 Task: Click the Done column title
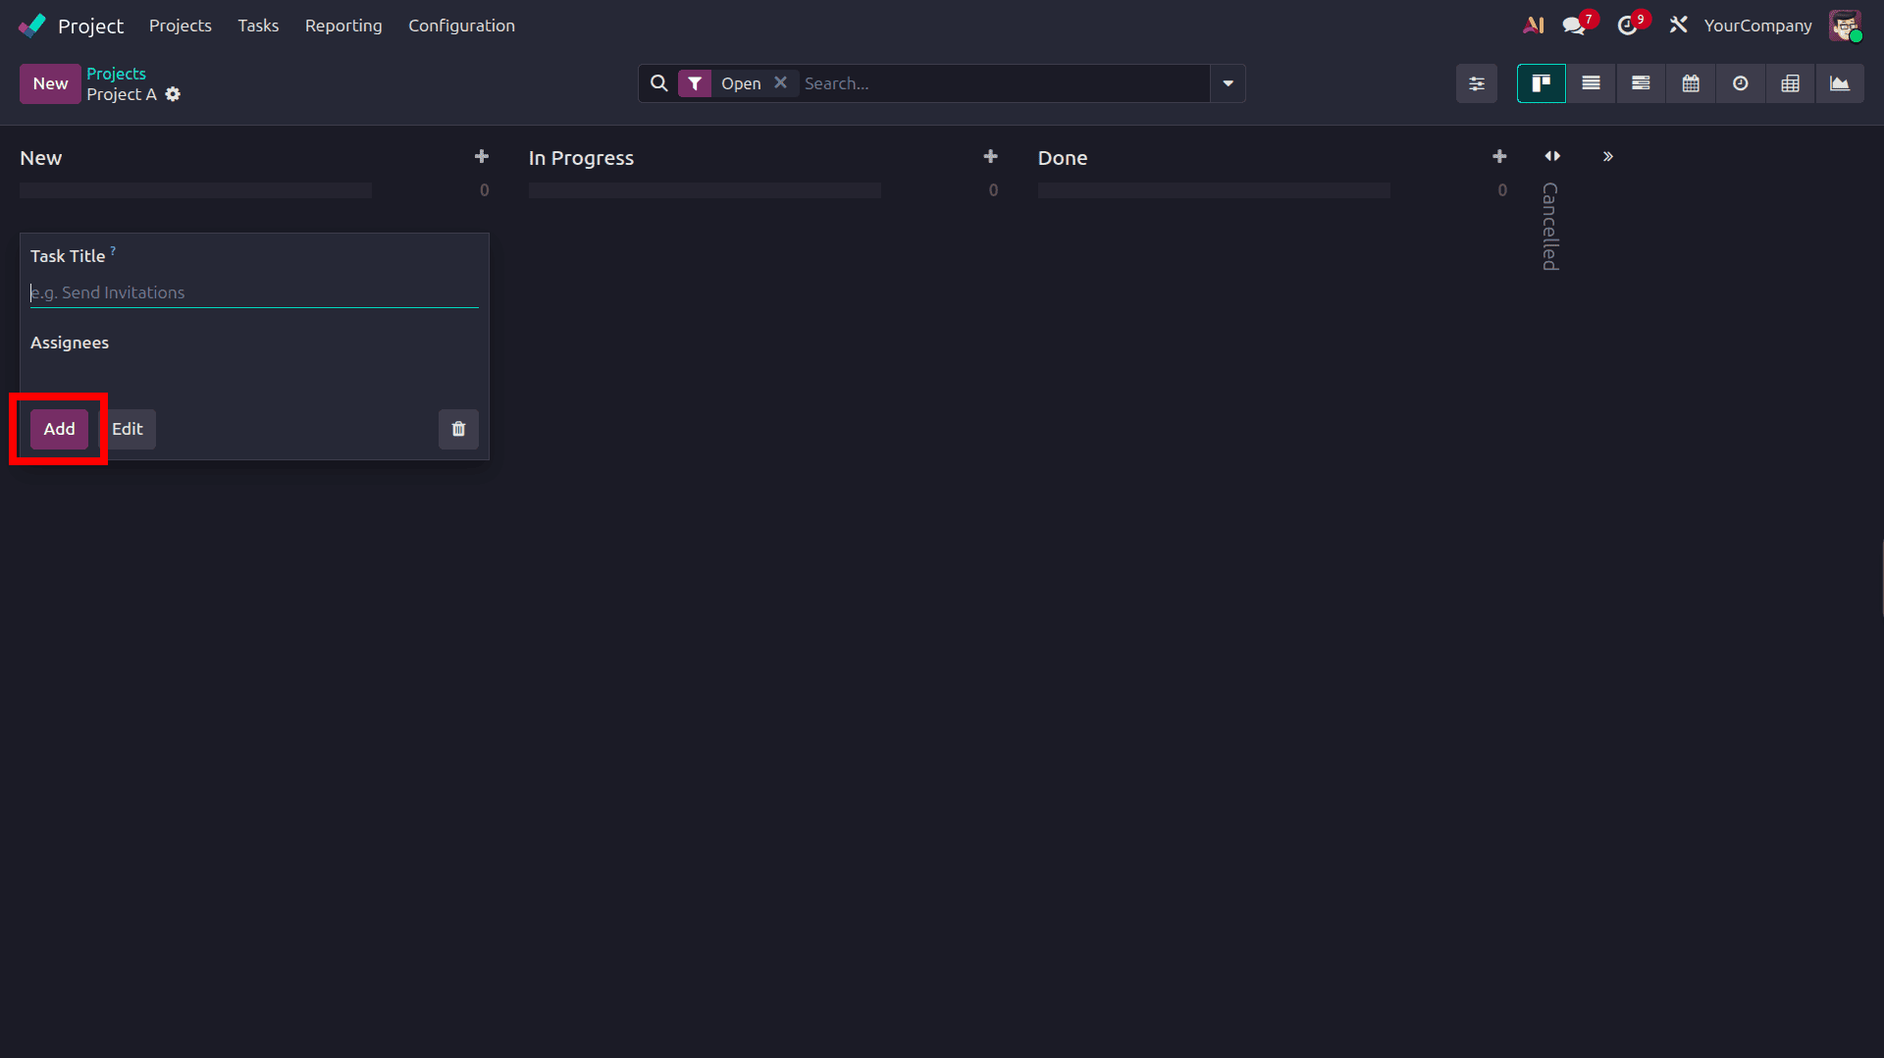tap(1063, 158)
